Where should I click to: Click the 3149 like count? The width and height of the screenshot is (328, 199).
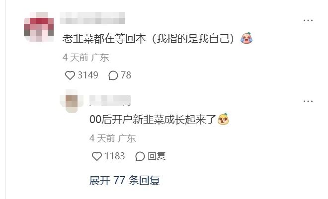88,75
